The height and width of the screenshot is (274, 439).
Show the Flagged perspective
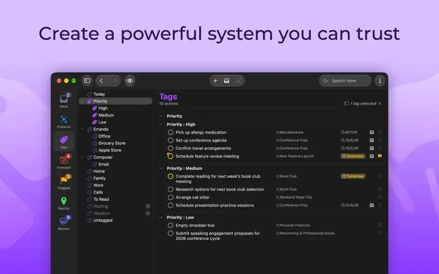[64, 182]
